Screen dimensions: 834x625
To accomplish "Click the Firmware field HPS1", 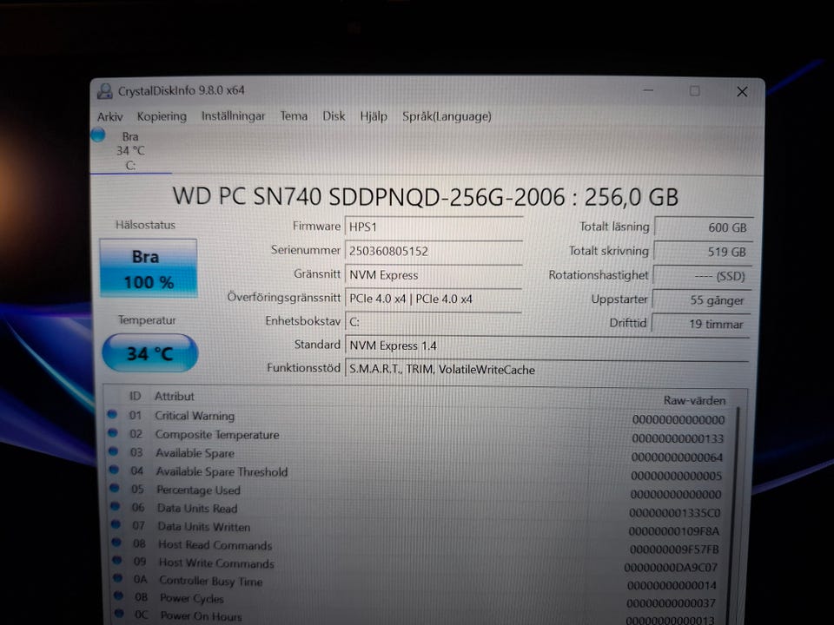I will click(x=434, y=227).
